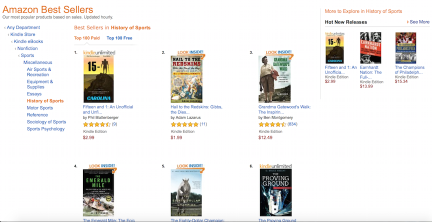The width and height of the screenshot is (432, 222).
Task: Go up to Any Department category
Action: point(23,27)
